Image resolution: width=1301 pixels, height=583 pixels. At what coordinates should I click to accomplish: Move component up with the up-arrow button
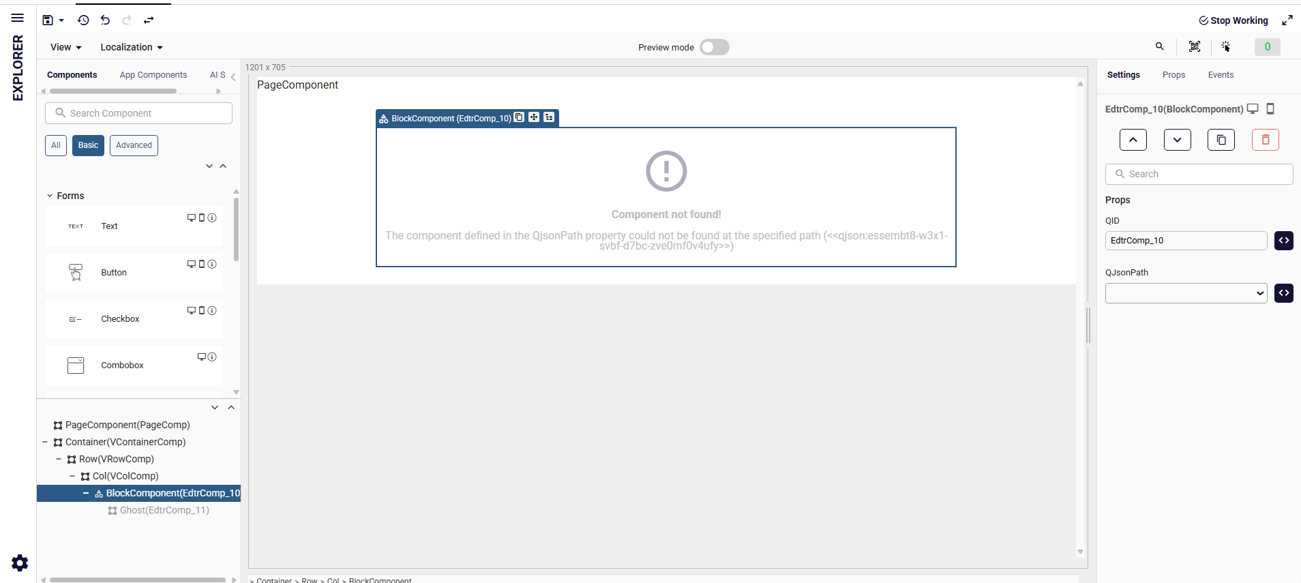(x=1133, y=140)
